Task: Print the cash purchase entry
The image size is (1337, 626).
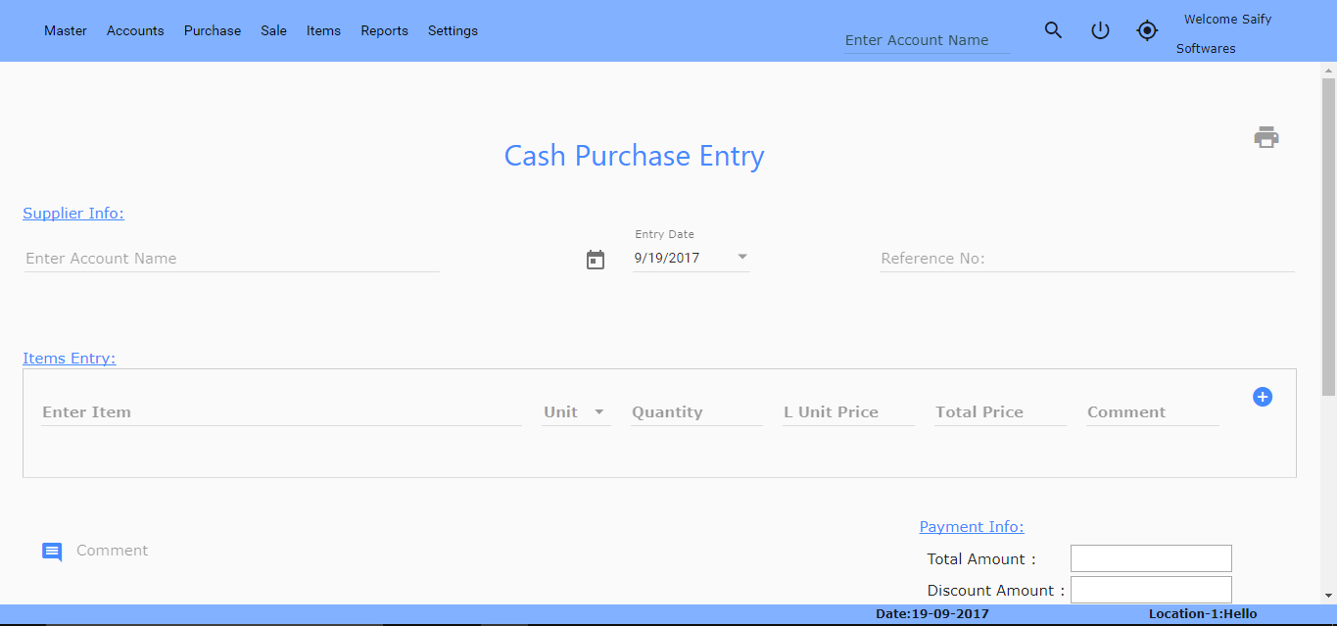Action: [x=1266, y=137]
